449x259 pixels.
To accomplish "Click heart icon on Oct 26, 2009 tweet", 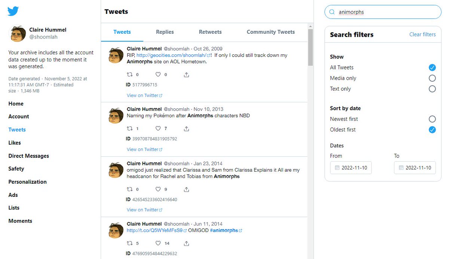I will click(158, 75).
